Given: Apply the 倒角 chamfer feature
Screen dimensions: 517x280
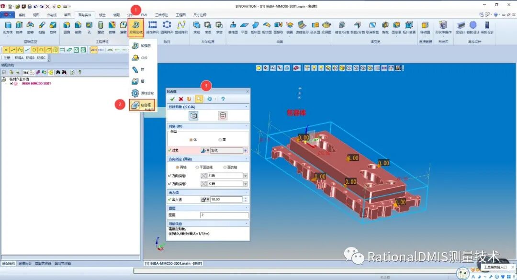Looking at the screenshot, I should (x=78, y=27).
